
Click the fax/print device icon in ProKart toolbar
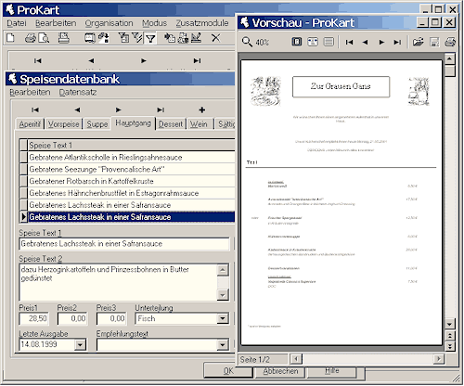(64, 38)
